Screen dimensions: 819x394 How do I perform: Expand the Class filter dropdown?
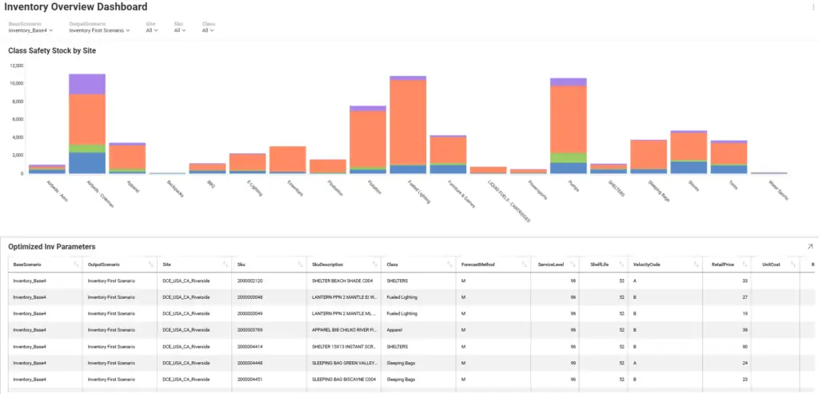[208, 30]
